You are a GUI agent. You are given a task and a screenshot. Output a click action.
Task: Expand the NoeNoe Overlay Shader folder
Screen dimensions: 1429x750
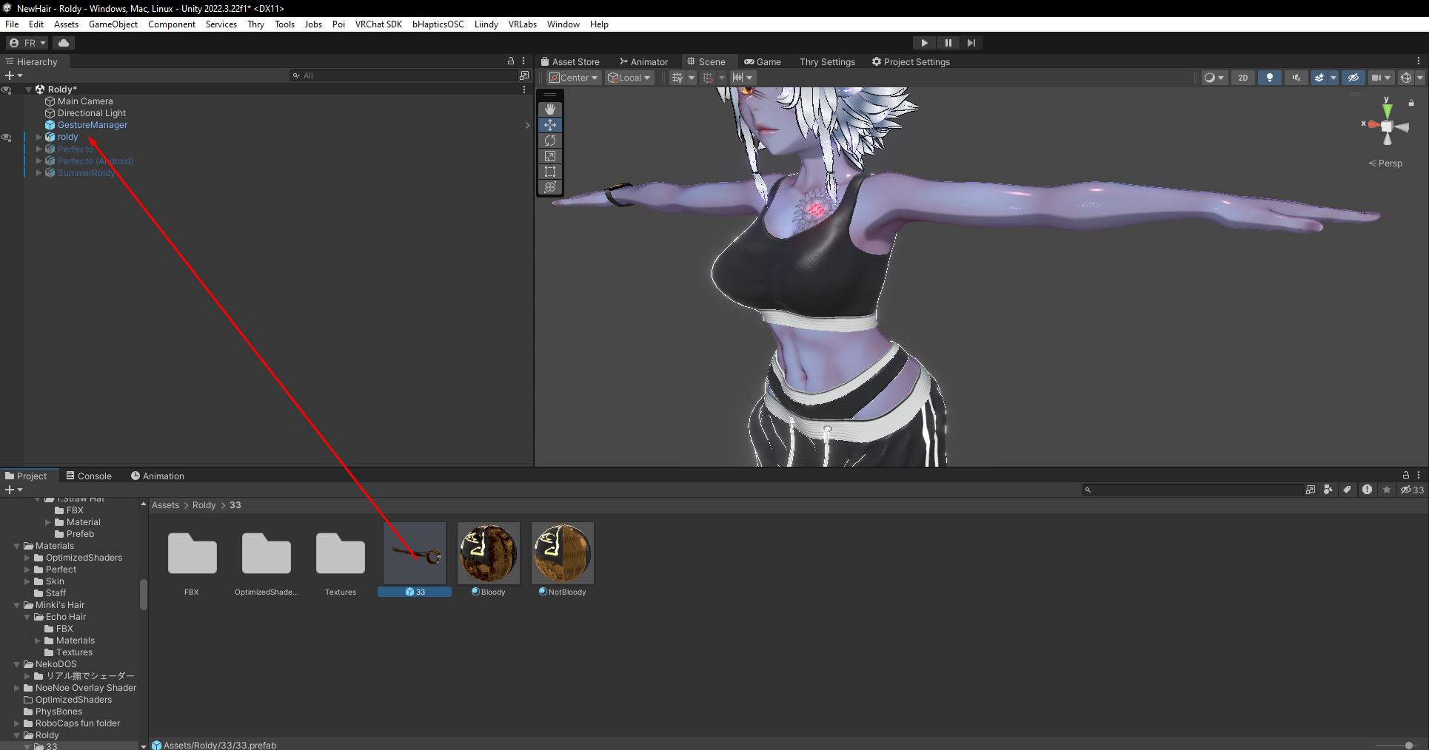point(17,688)
